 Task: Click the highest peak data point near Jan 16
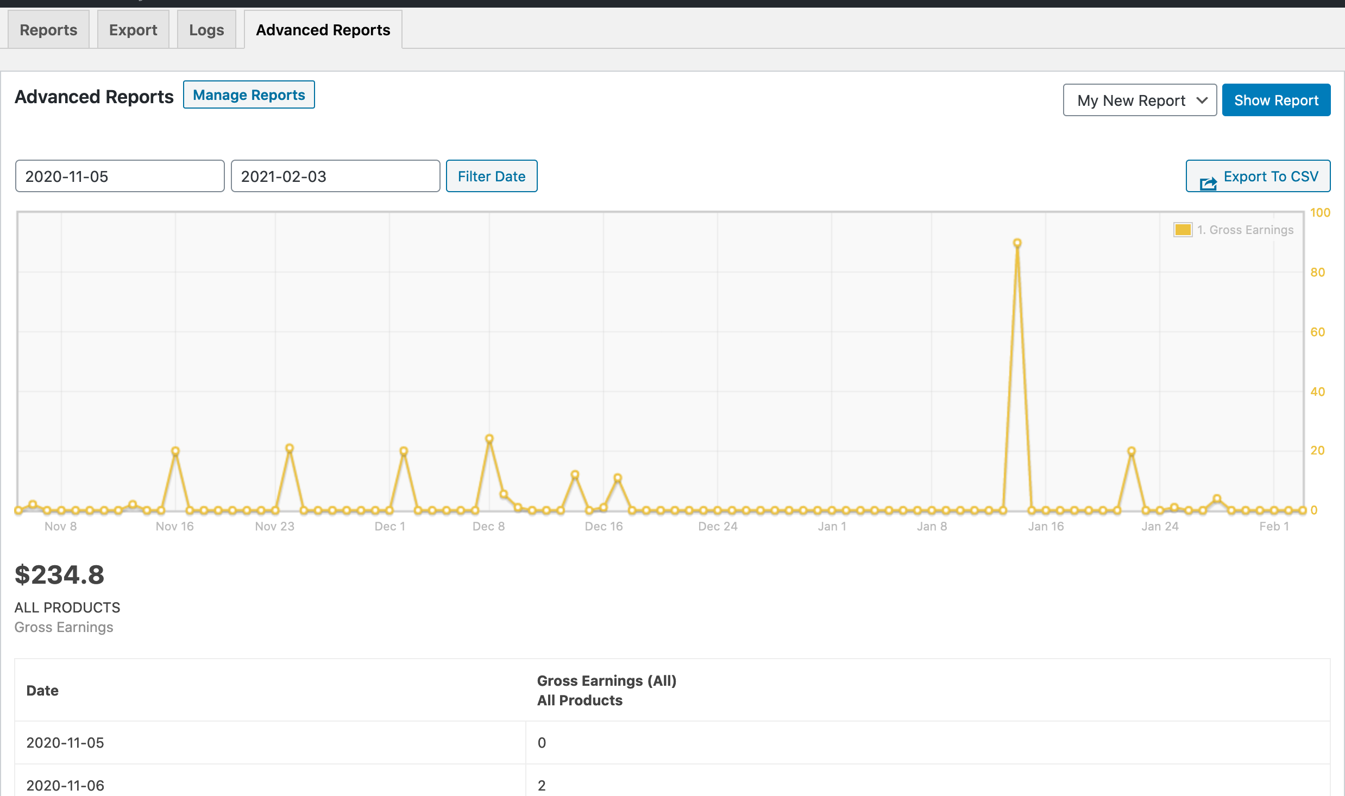(1017, 243)
